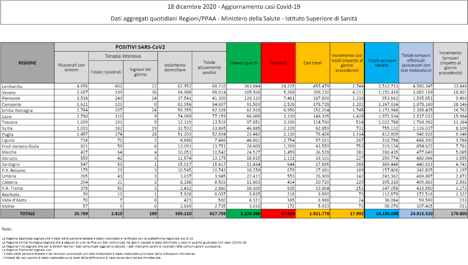Click Lombardia Casi totali value 455.479
The image size is (468, 265).
[321, 87]
